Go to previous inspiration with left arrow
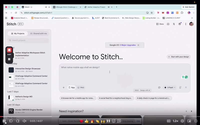 (x=186, y=111)
